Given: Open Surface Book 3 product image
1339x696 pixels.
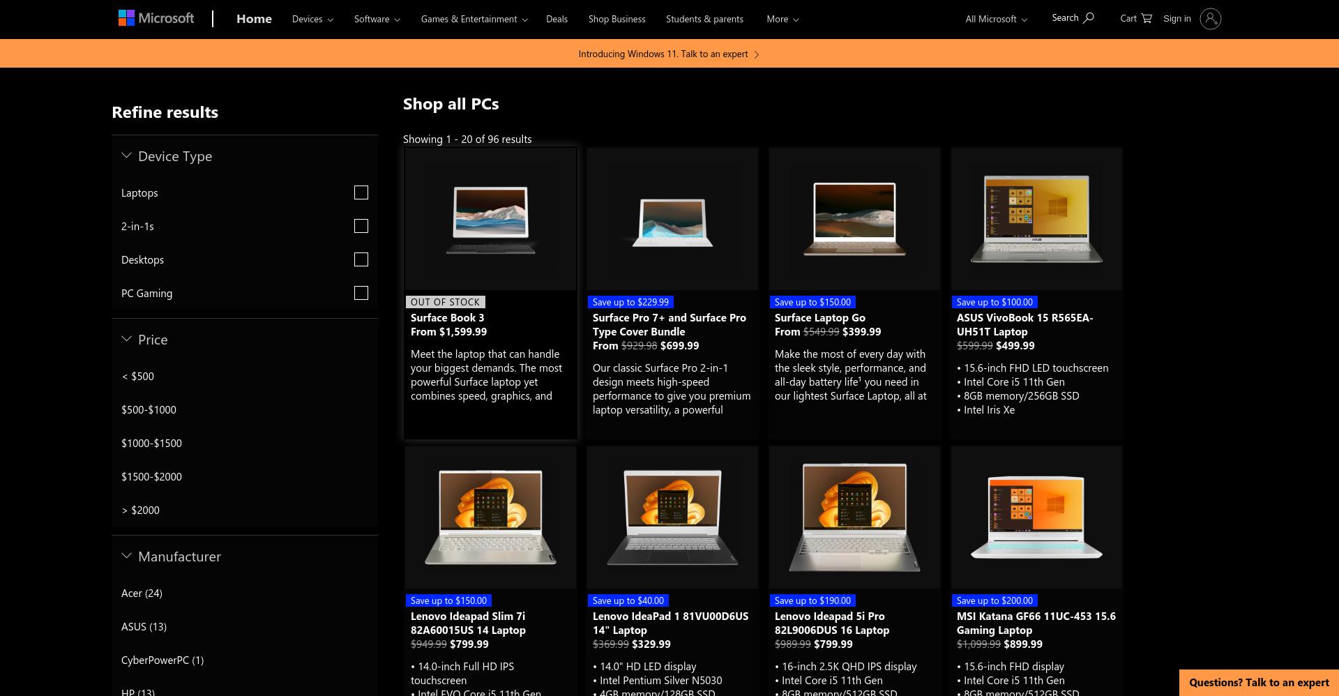Looking at the screenshot, I should tap(490, 219).
